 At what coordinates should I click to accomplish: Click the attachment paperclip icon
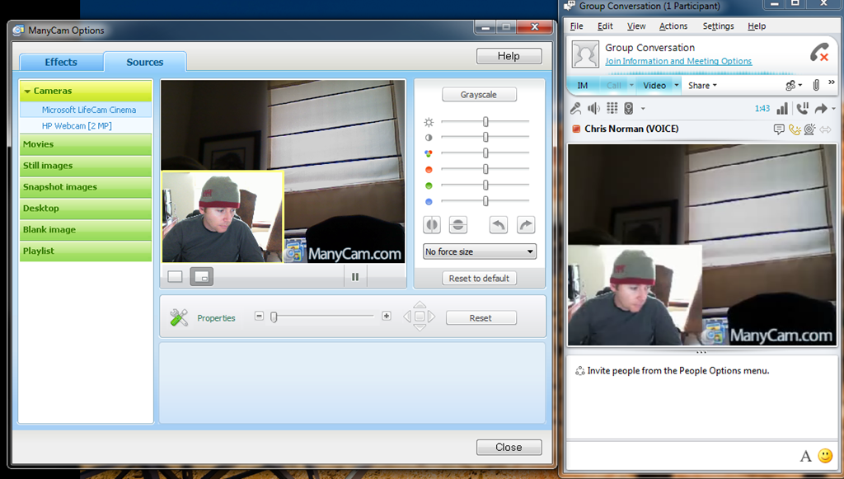[816, 85]
